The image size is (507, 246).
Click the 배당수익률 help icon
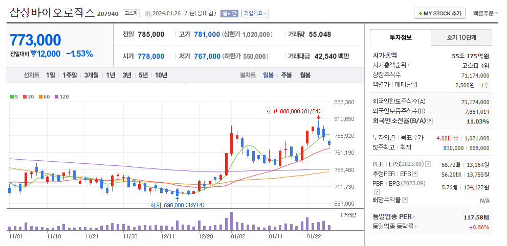405,200
